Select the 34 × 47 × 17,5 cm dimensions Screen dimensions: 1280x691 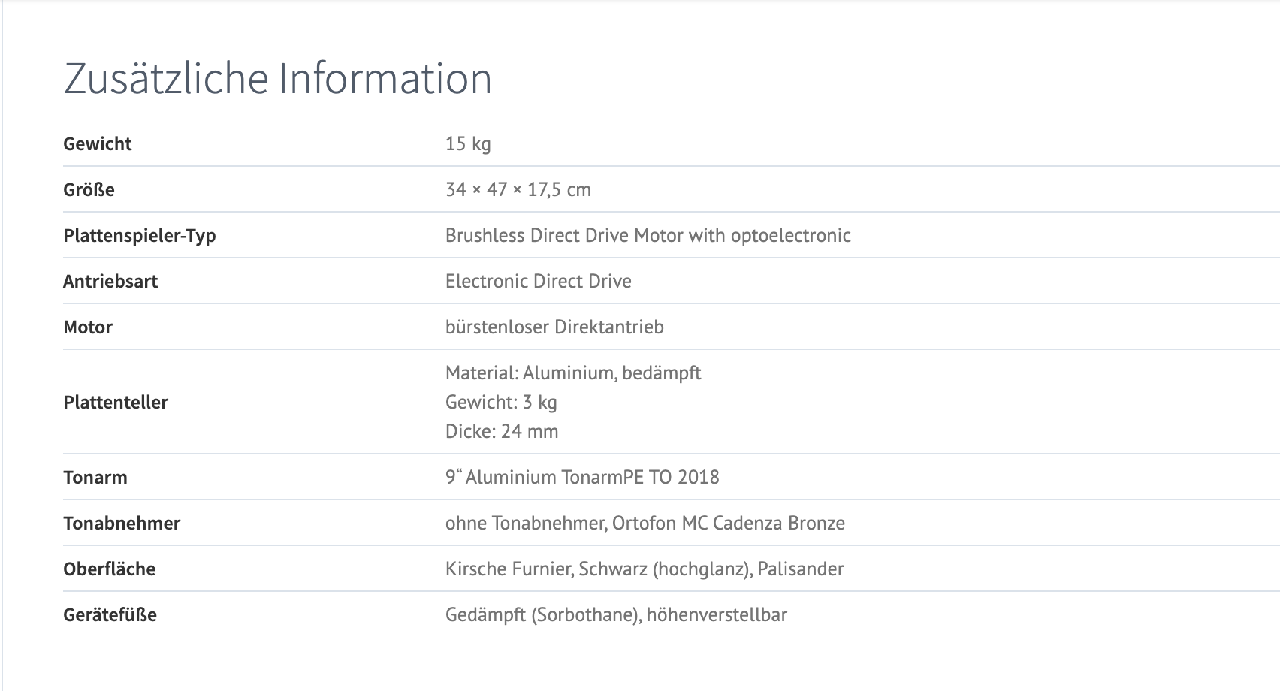tap(518, 190)
